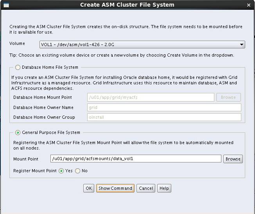Image resolution: width=255 pixels, height=214 pixels.
Task: Click the dialog title 'Create ASM Cluster File System'
Action: point(127,5)
